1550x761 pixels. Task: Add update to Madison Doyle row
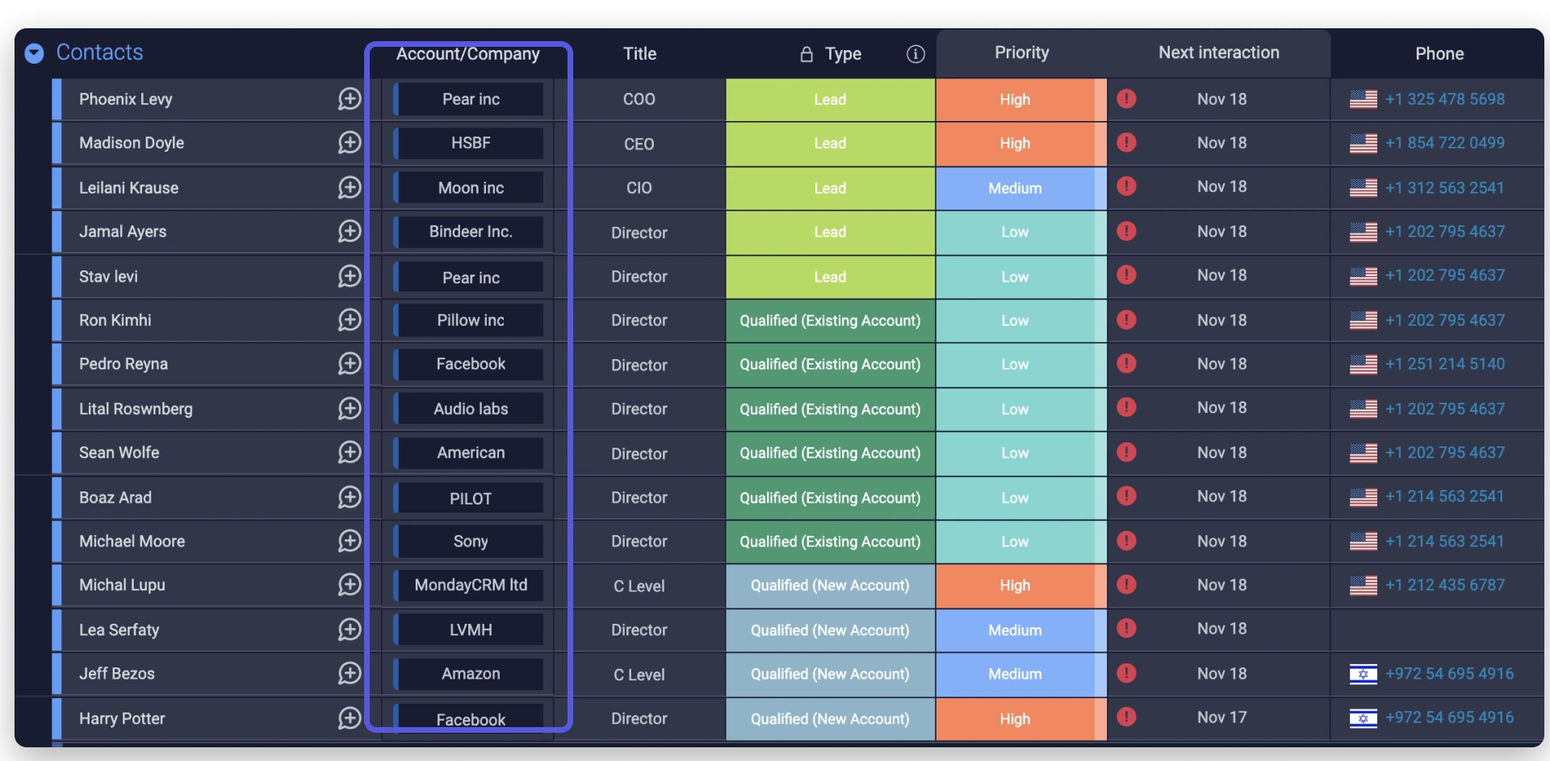click(x=349, y=143)
